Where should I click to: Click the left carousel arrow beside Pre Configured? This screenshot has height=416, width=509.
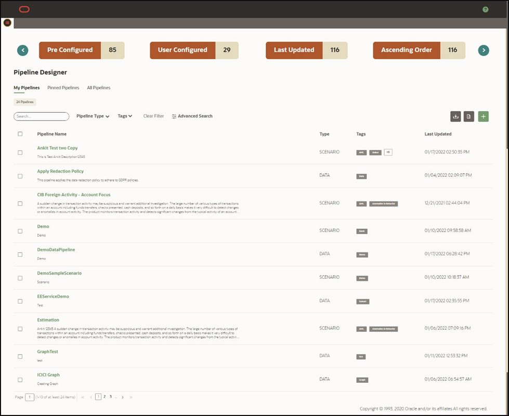coord(23,50)
